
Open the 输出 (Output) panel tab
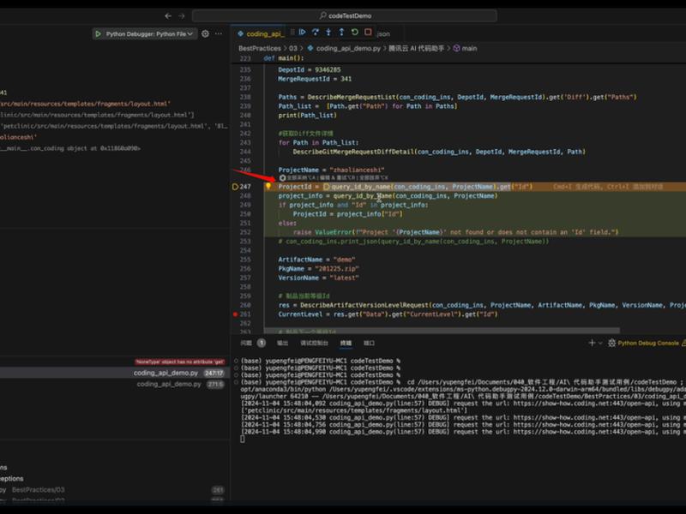(282, 344)
